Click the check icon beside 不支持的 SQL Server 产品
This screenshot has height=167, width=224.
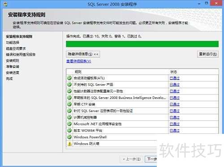(69, 85)
